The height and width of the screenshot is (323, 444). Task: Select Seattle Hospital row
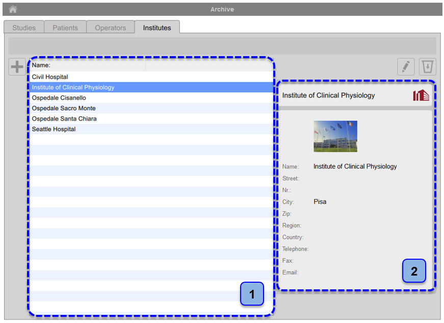point(151,129)
